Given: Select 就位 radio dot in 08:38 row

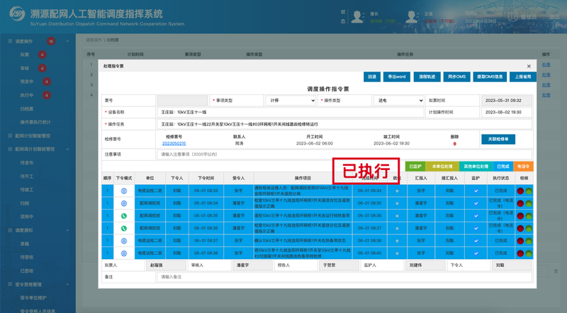Looking at the screenshot, I should pyautogui.click(x=397, y=254).
